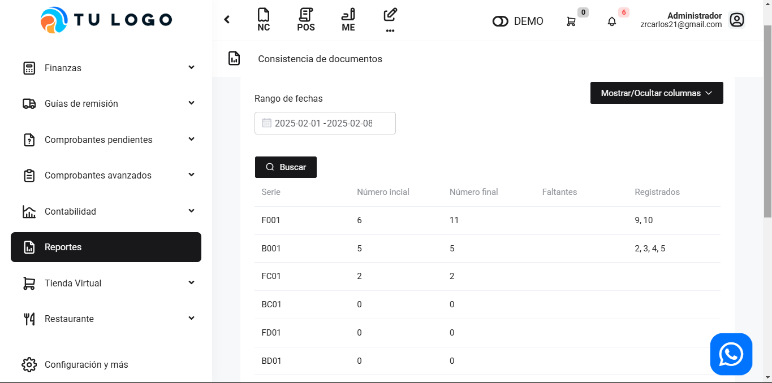Screen dimensions: 772x383
Task: Open the WhatsApp chat button
Action: [x=731, y=354]
